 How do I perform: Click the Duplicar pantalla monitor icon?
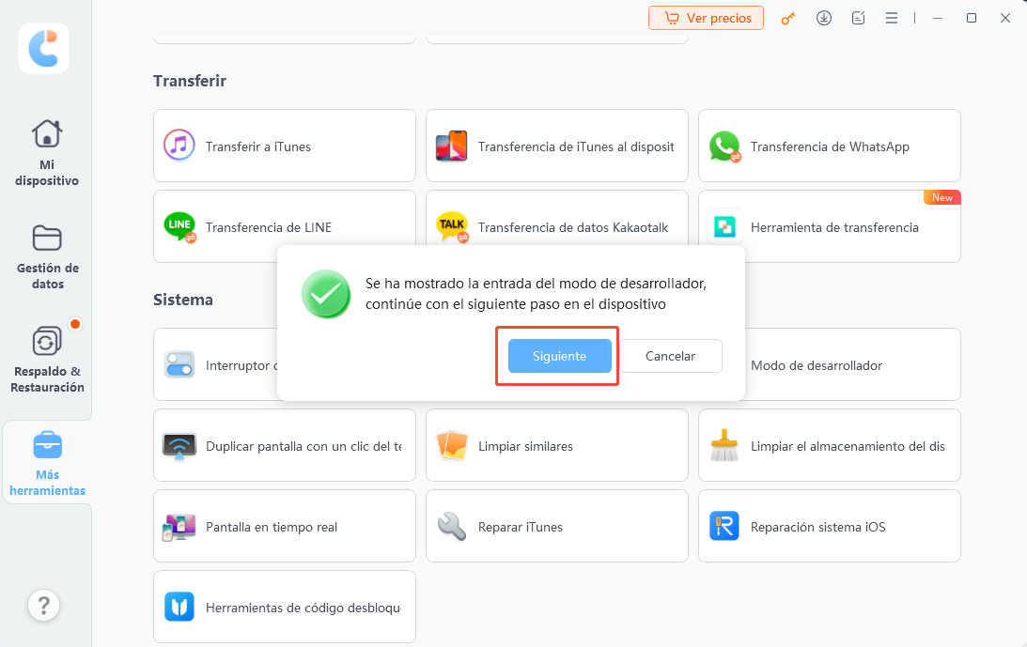(179, 446)
